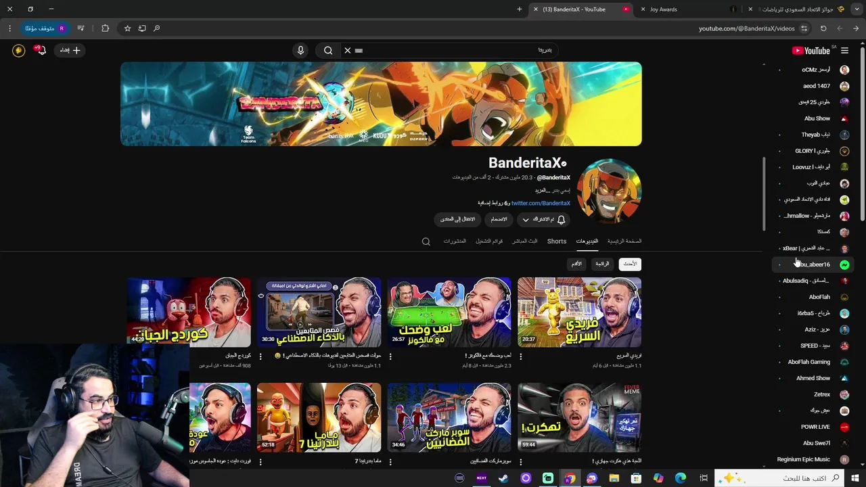Click the Chrome profile paused chip
This screenshot has width=866, height=487.
coord(45,28)
